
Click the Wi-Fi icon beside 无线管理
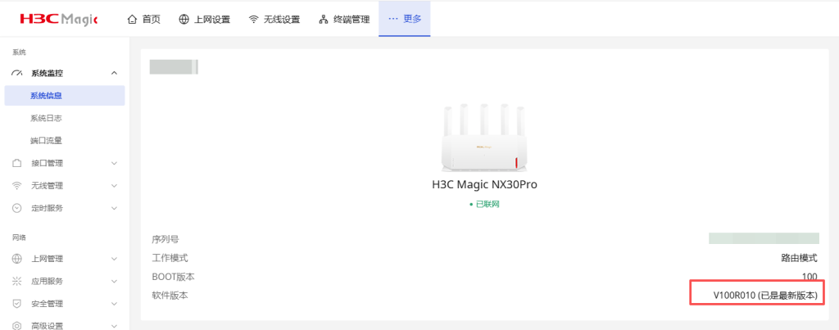(16, 186)
